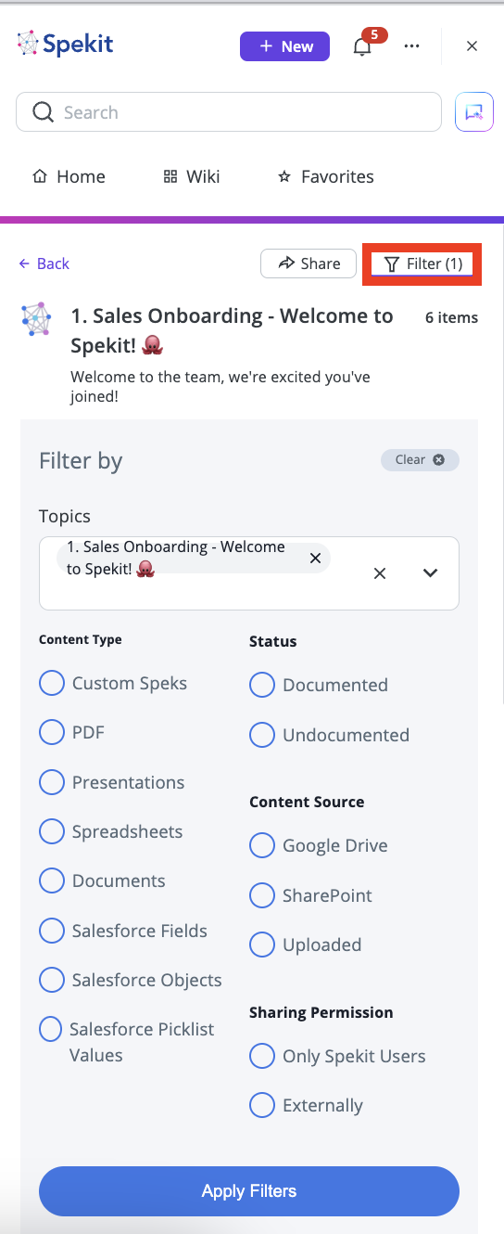
Task: Click the topic network icon beside title
Action: click(36, 318)
